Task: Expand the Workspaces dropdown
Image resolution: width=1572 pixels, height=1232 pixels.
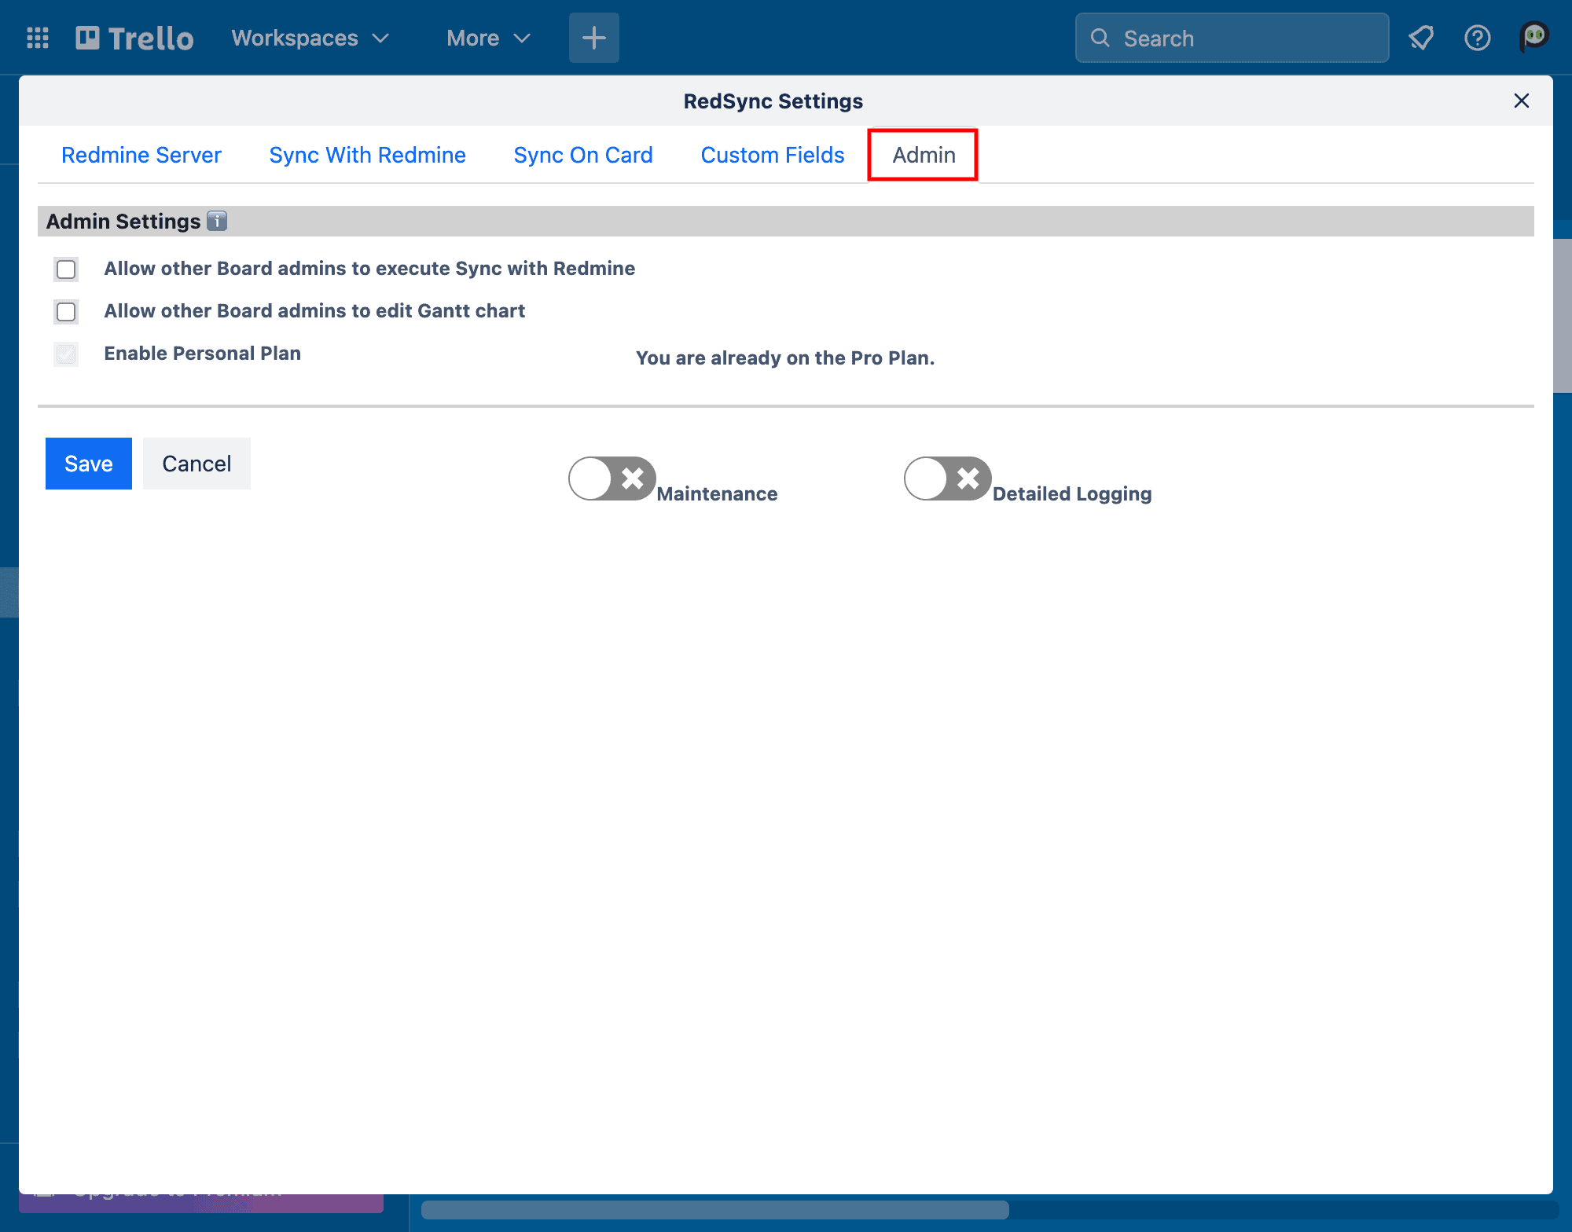Action: point(309,37)
